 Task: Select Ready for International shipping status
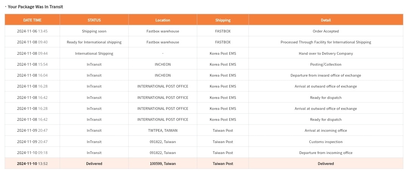[94, 42]
